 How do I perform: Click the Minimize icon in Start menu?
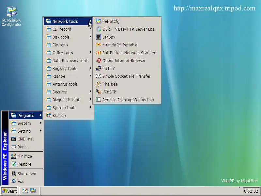pos(13,156)
